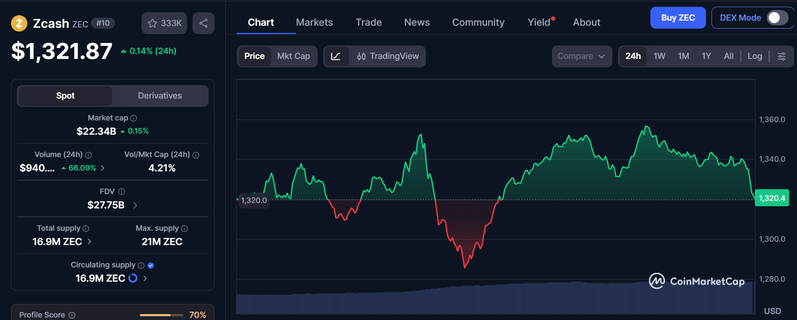Viewport: 797px width, 320px height.
Task: Click the Zcash coin logo icon
Action: [x=19, y=23]
